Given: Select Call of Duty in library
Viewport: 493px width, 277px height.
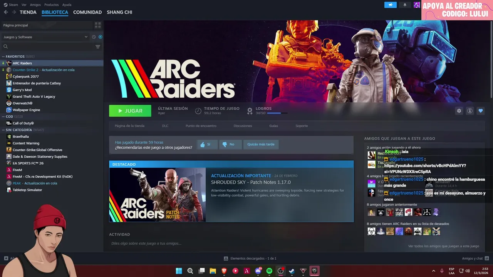Looking at the screenshot, I should pos(23,123).
